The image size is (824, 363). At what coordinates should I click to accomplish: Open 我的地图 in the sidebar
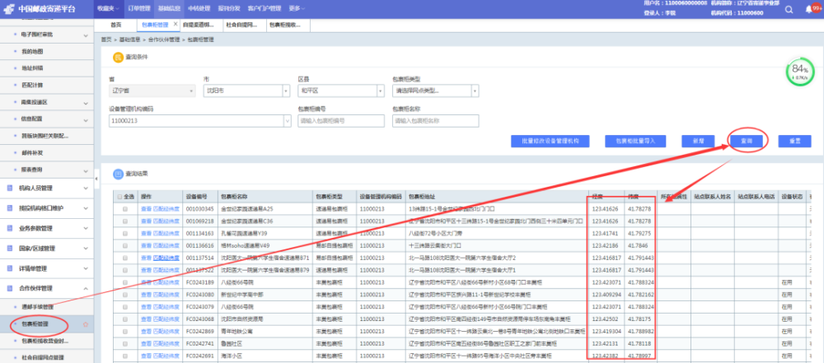[33, 52]
